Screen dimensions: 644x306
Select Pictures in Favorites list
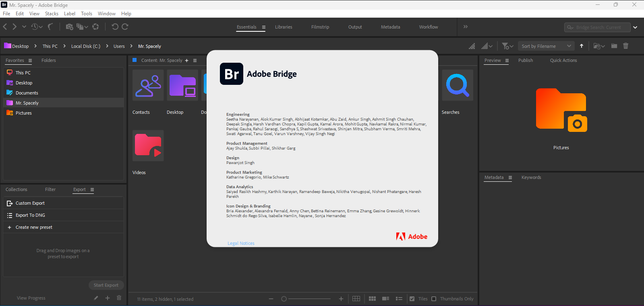pos(63,113)
